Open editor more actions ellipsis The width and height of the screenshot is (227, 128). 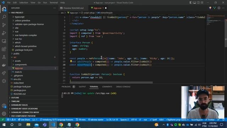[x=223, y=8]
